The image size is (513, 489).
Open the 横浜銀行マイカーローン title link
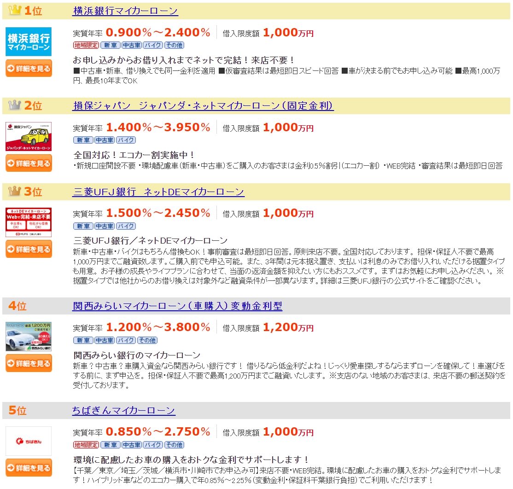coord(125,11)
